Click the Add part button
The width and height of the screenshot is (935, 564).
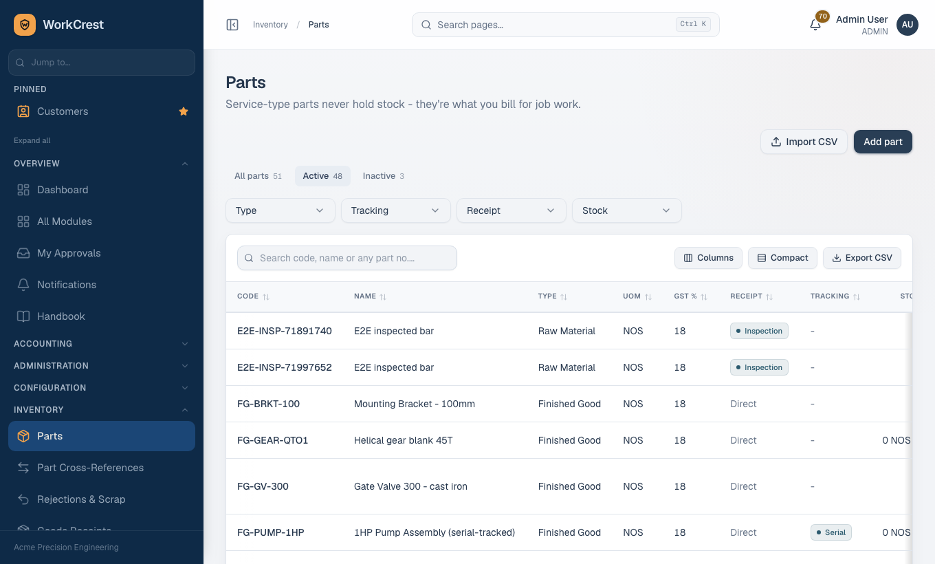[x=883, y=142]
